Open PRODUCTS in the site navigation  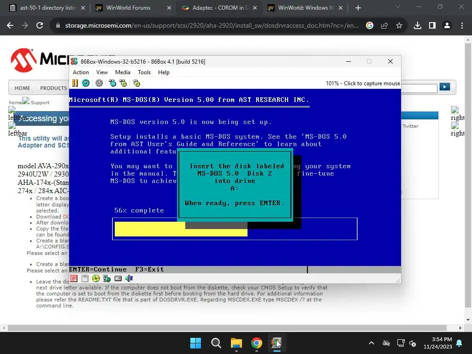(53, 88)
